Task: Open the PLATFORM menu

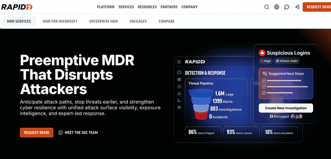Action: pos(106,7)
